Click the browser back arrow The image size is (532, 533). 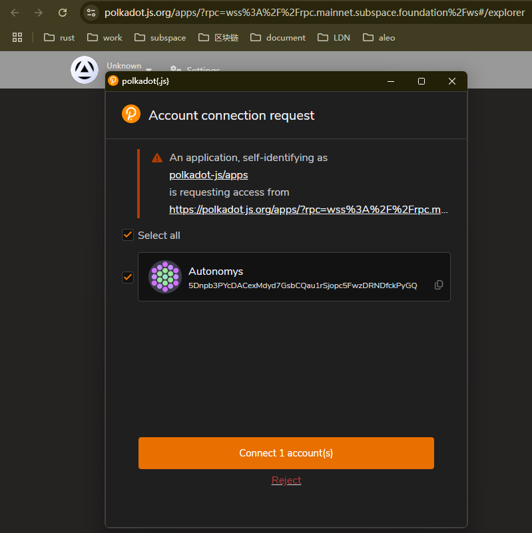pos(15,13)
